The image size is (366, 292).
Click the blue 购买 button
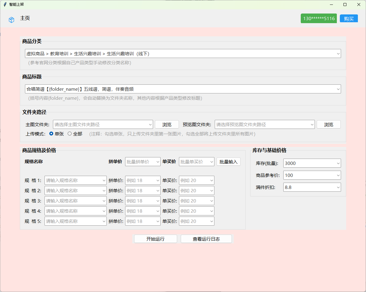[x=349, y=19]
